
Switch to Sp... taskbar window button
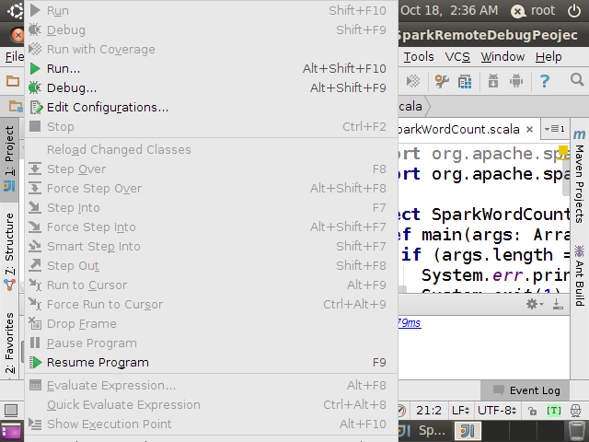(424, 431)
